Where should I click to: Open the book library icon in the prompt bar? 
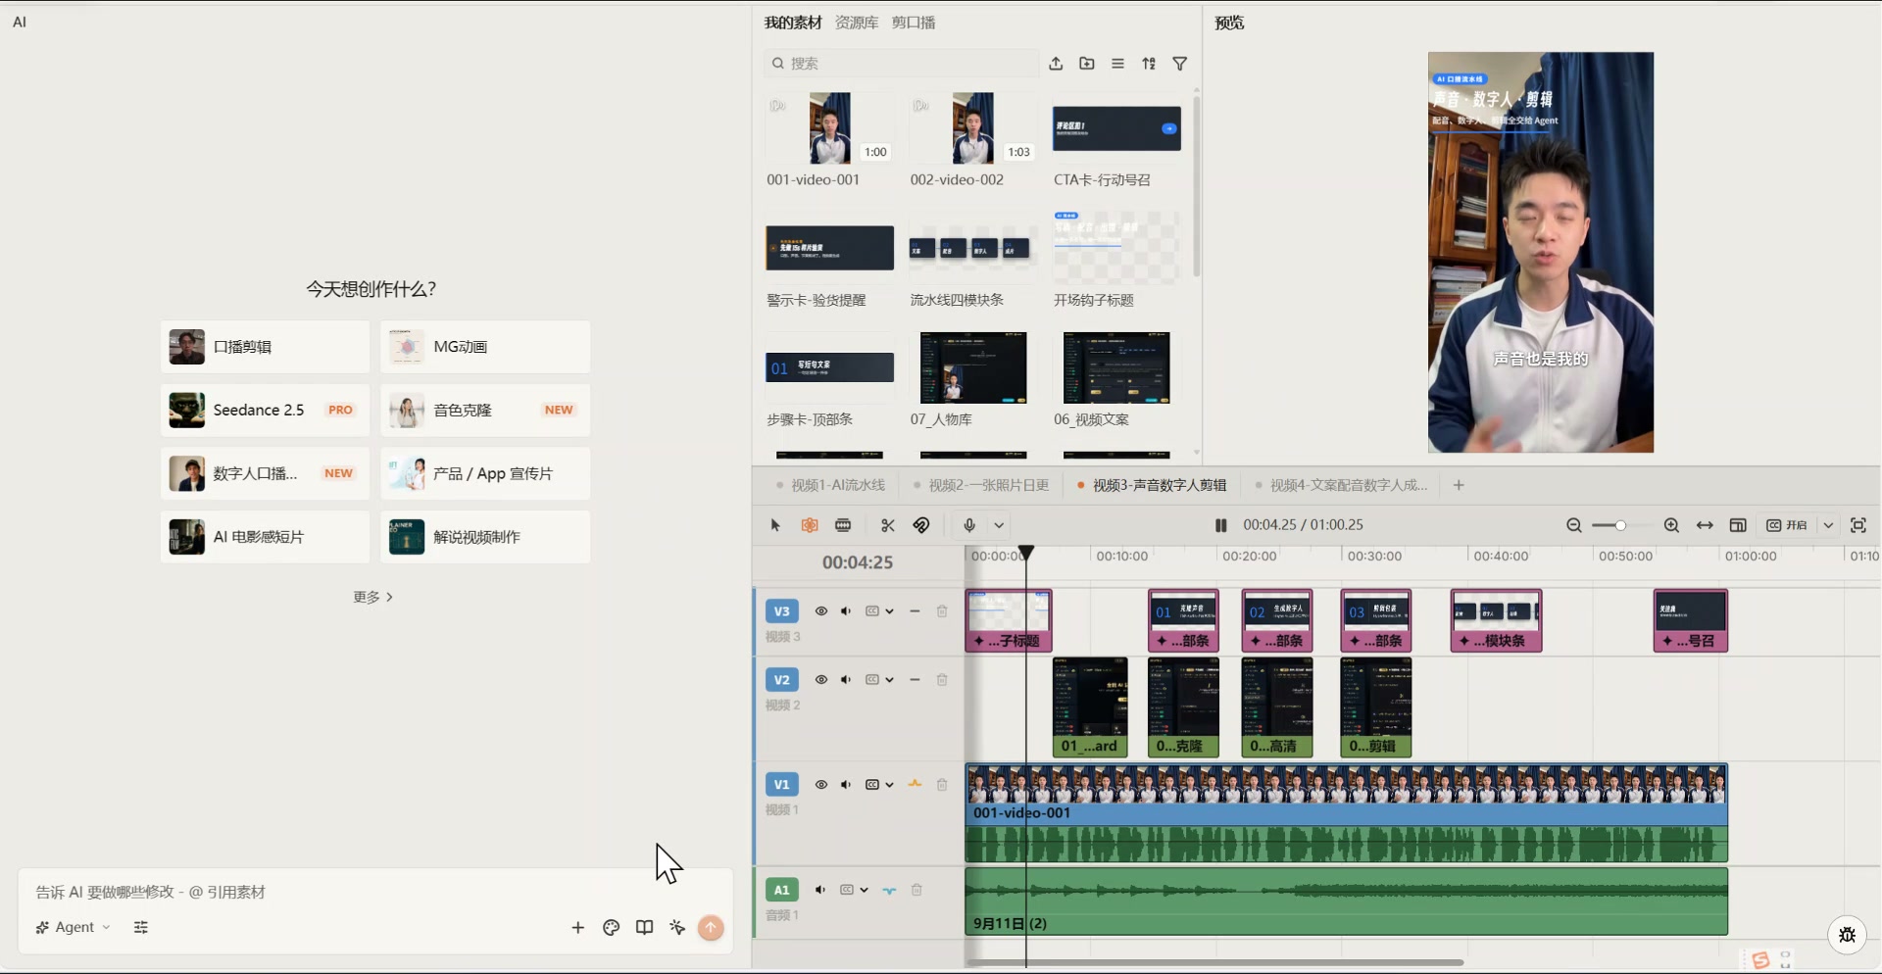pos(644,927)
